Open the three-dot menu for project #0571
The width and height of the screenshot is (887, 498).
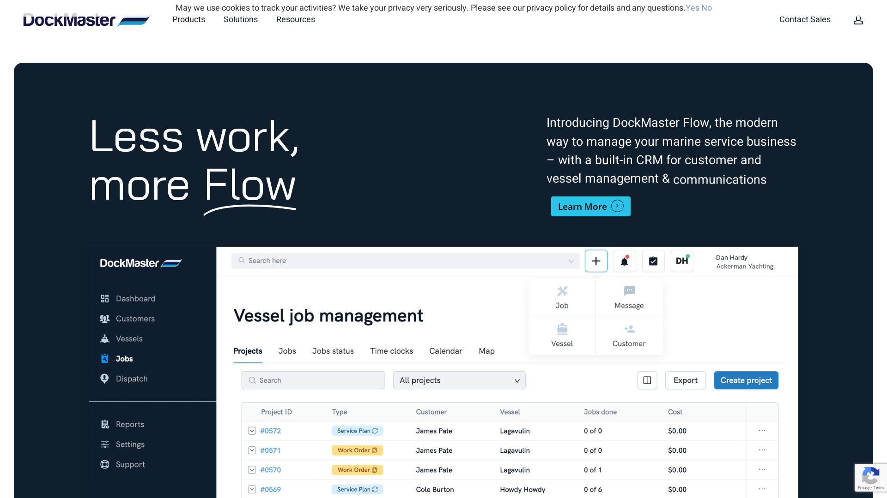(762, 450)
